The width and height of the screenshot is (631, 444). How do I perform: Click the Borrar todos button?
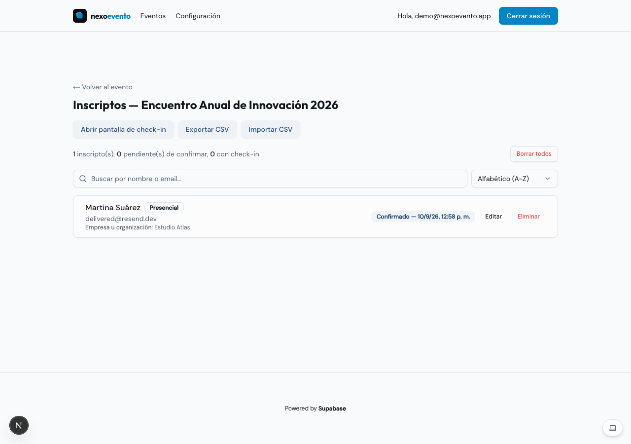tap(534, 154)
